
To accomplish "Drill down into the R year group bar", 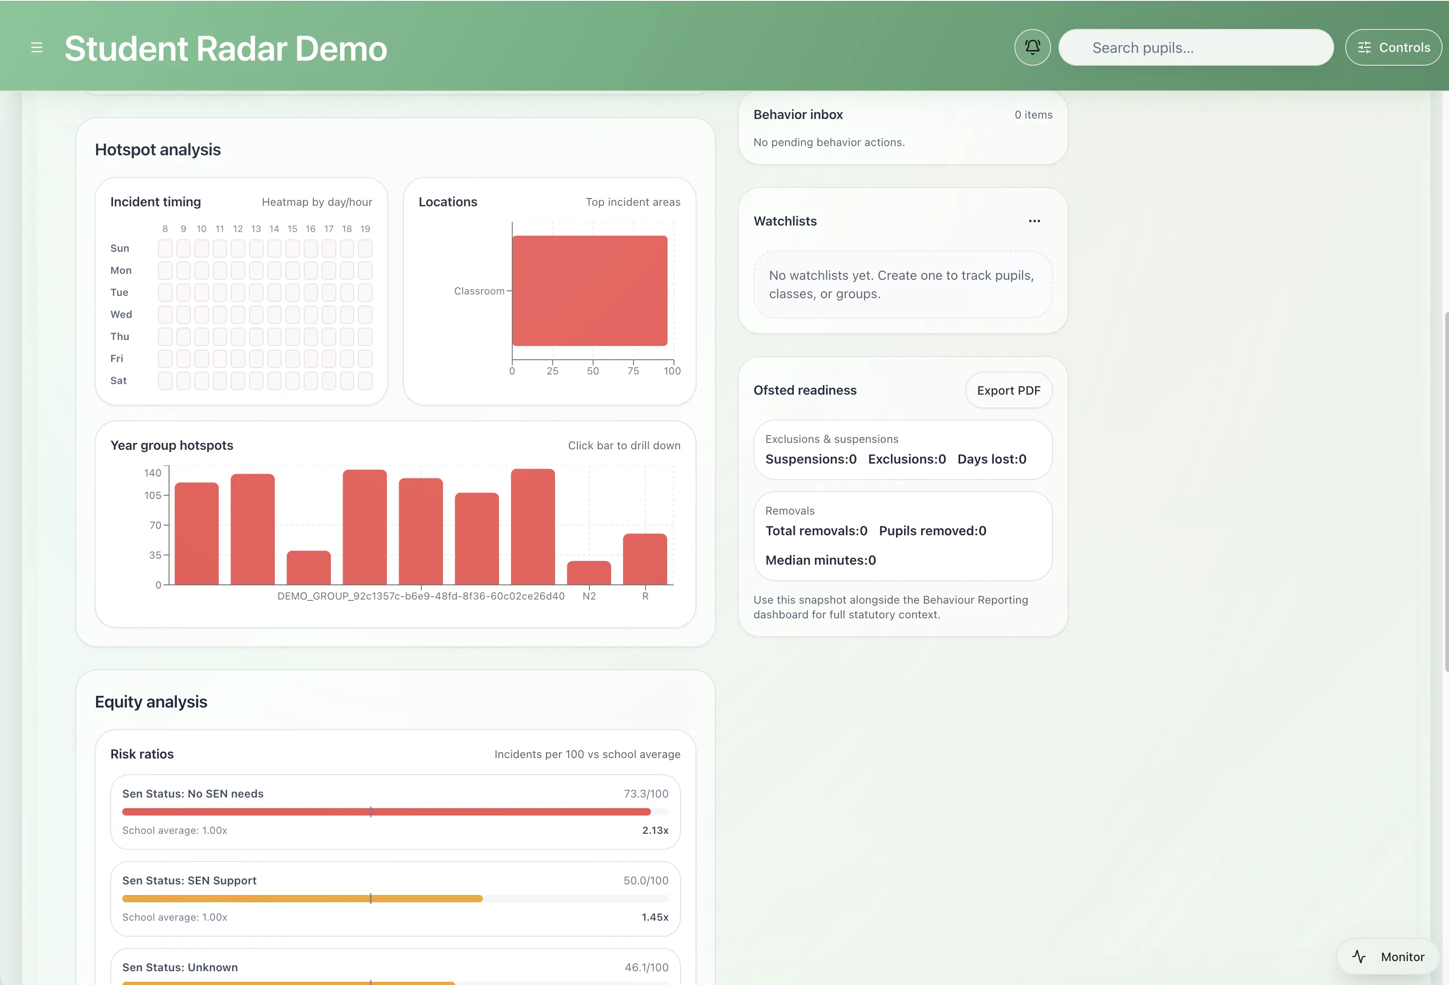I will tap(645, 559).
